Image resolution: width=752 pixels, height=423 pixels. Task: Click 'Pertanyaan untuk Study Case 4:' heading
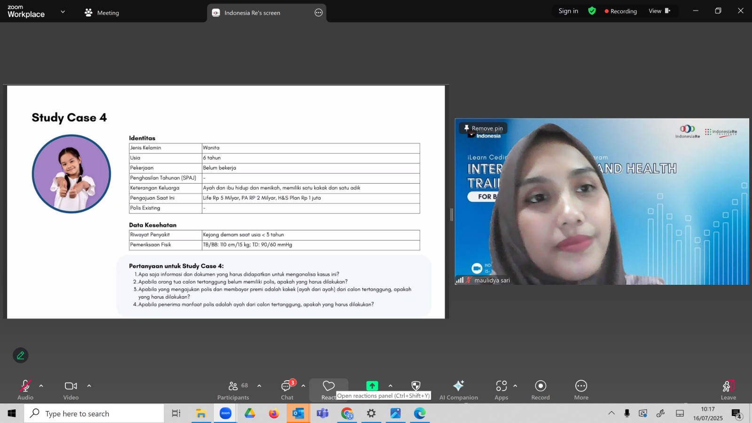(176, 266)
